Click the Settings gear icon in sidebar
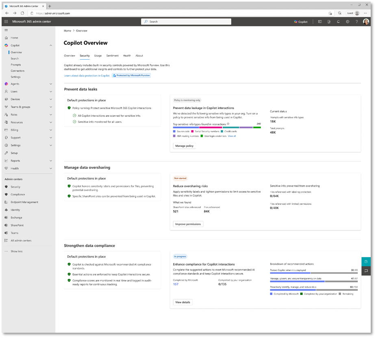This screenshot has width=376, height=338. [x=6, y=145]
